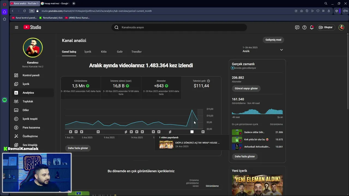The image size is (349, 196).
Task: Open the extensions cube icon
Action: 337,11
